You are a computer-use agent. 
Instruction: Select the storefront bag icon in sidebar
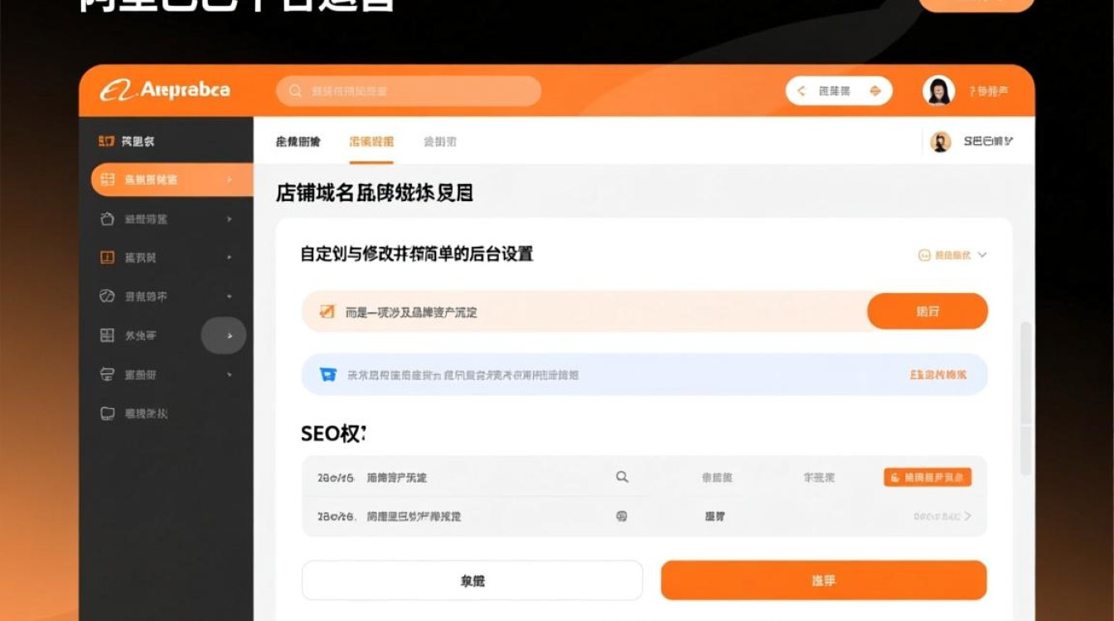pyautogui.click(x=107, y=219)
